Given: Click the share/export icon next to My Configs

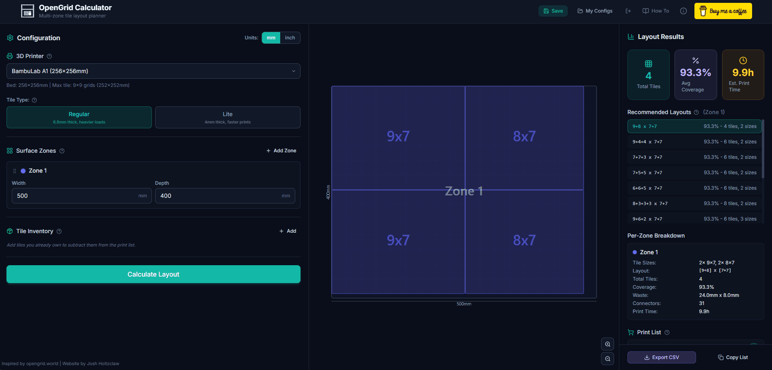Looking at the screenshot, I should (628, 11).
